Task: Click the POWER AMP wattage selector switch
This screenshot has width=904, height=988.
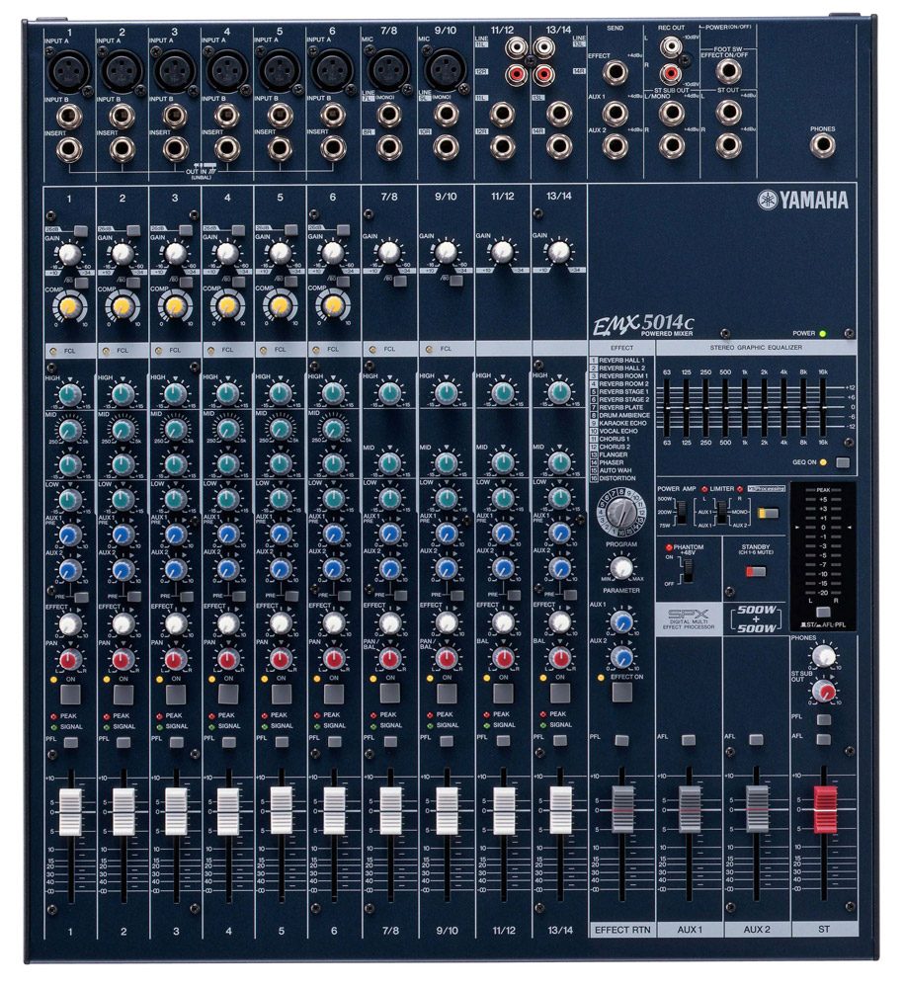Action: pyautogui.click(x=681, y=511)
